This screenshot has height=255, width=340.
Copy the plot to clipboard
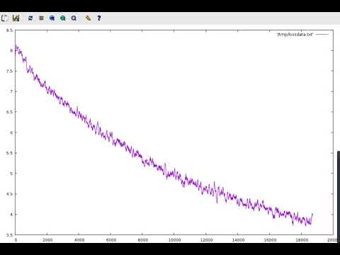5,18
